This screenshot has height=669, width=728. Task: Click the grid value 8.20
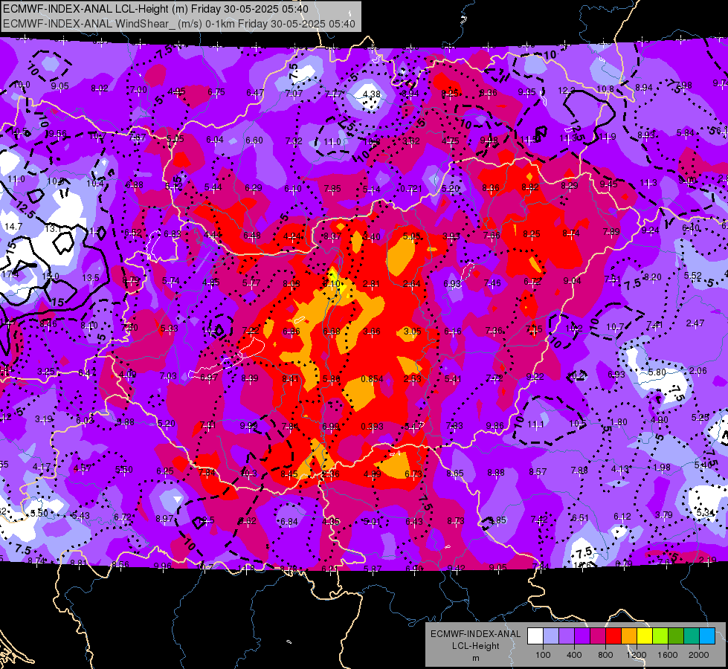point(652,277)
